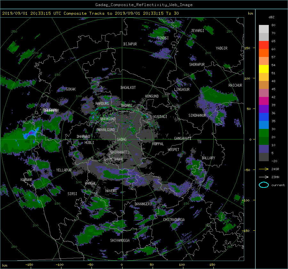Click the dBZ legend heading
The image size is (288, 269).
click(x=271, y=17)
